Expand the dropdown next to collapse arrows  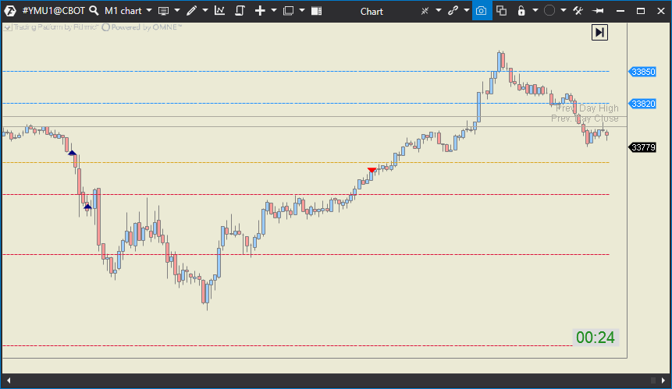coord(439,10)
